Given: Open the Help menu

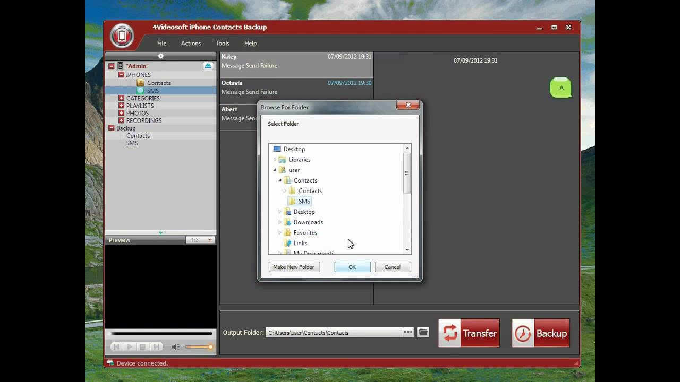Looking at the screenshot, I should [250, 43].
